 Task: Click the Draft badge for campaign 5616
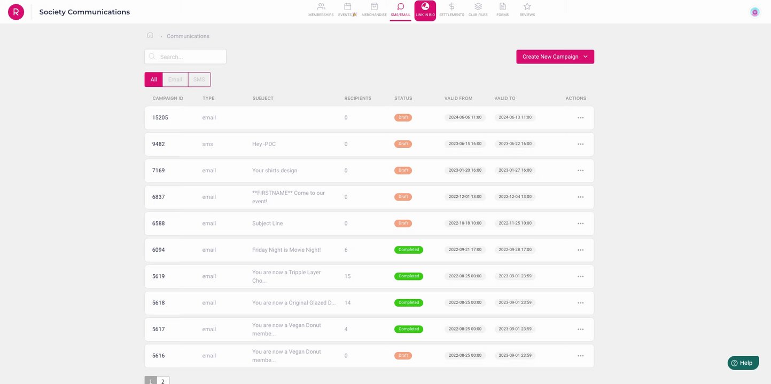pyautogui.click(x=403, y=356)
